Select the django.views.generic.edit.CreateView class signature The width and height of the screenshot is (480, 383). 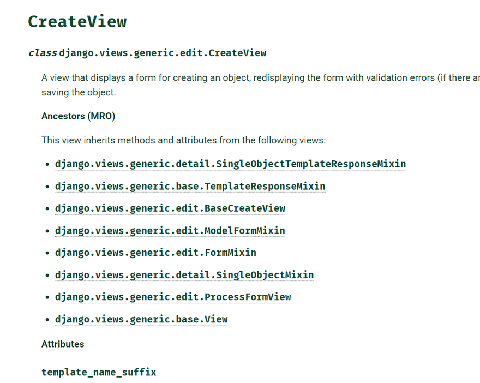point(163,53)
